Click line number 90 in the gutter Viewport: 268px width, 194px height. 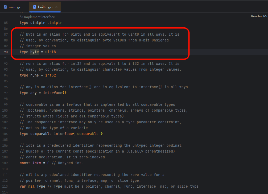[6, 52]
